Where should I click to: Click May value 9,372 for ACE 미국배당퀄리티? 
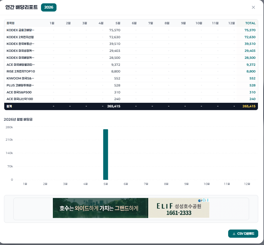tap(116, 65)
